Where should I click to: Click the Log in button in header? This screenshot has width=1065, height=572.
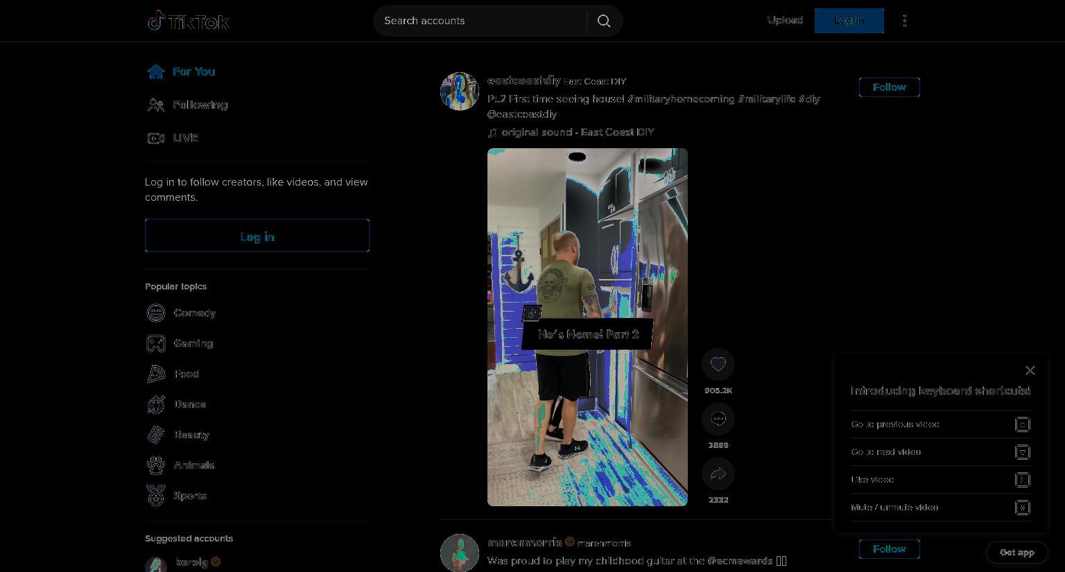(849, 21)
